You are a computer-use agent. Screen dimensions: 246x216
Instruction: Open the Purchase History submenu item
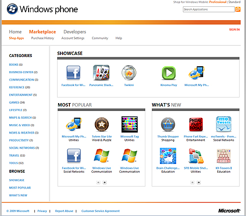(x=43, y=38)
